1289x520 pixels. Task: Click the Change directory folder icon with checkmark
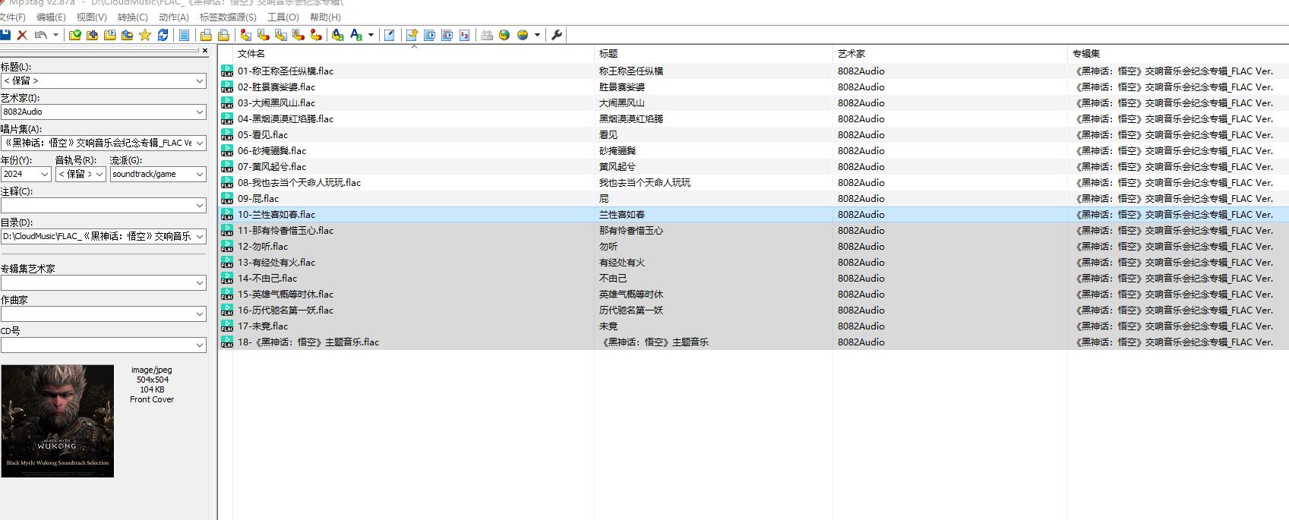[x=74, y=35]
